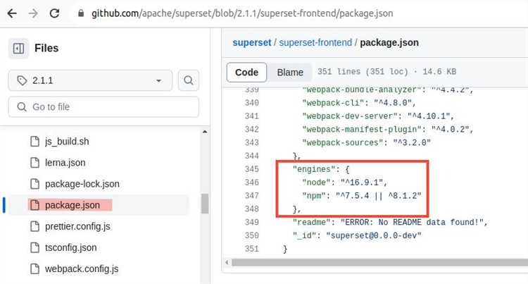Click the file icon beside webpack.config.js
Screen dimensions: 528x284
[34, 268]
